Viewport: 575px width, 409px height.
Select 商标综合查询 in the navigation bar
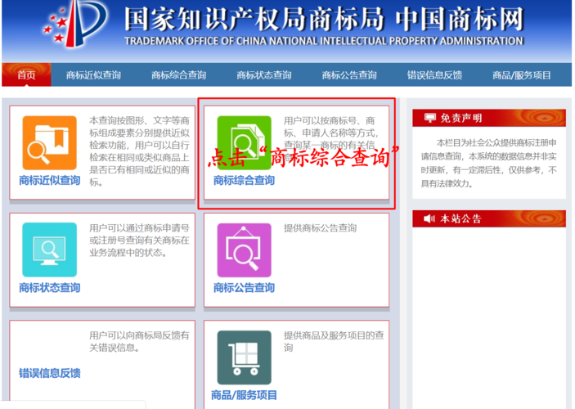tap(178, 75)
